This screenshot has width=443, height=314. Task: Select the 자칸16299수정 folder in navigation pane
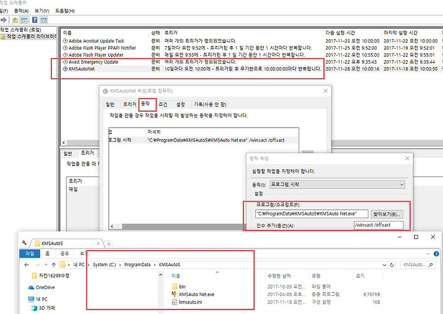[50, 276]
